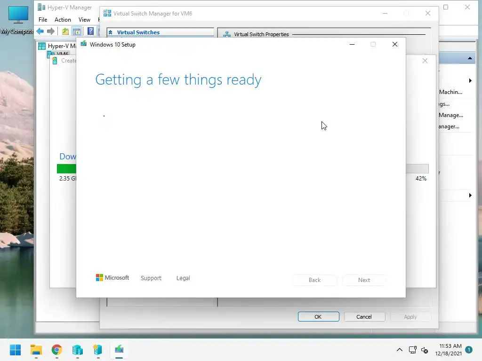482x361 pixels.
Task: Select the Hyper-V Manager root tree node
Action: pyautogui.click(x=57, y=46)
